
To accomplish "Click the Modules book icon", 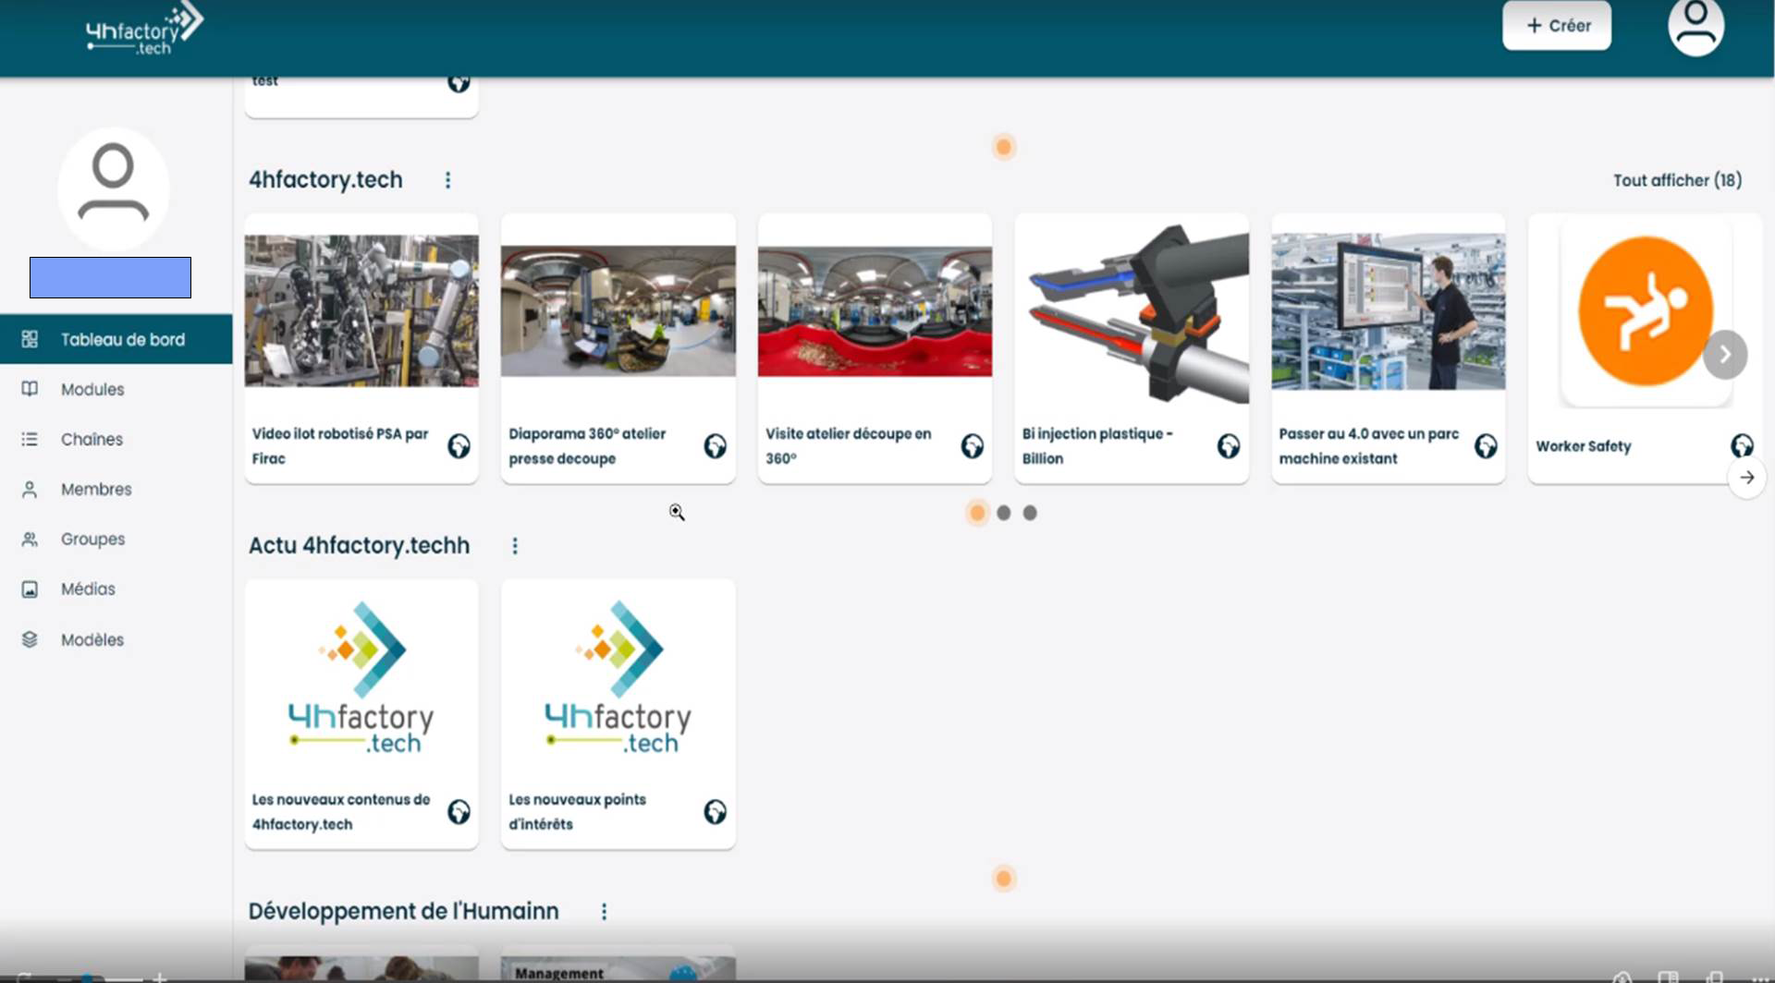I will pos(30,389).
